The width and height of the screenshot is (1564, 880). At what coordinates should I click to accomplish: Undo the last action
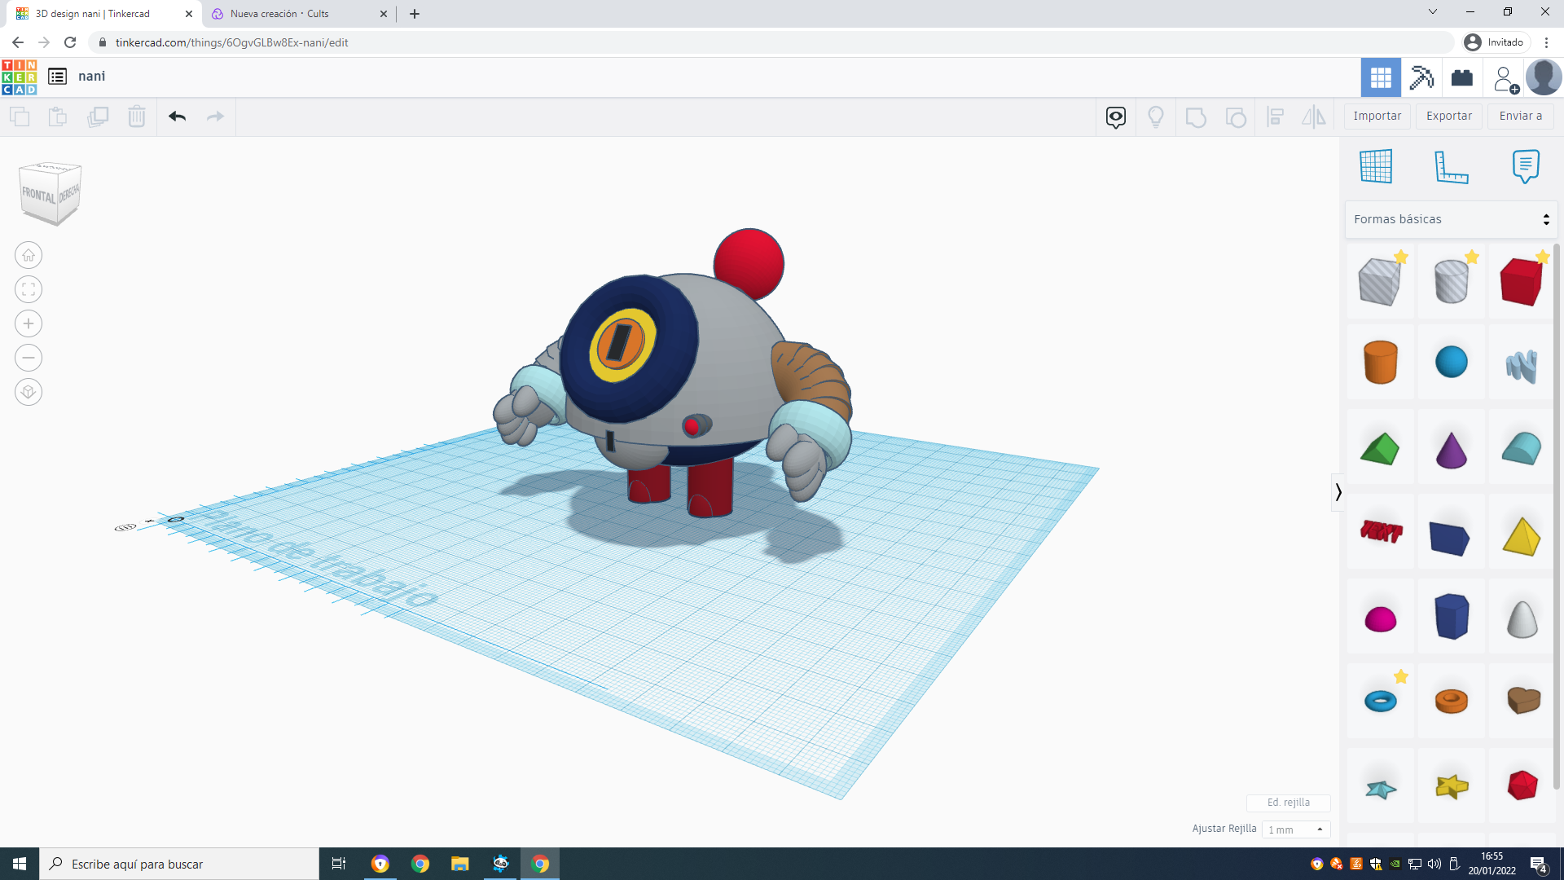click(177, 117)
